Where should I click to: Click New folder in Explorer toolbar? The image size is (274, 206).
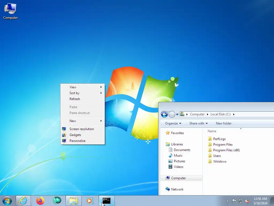[224, 123]
